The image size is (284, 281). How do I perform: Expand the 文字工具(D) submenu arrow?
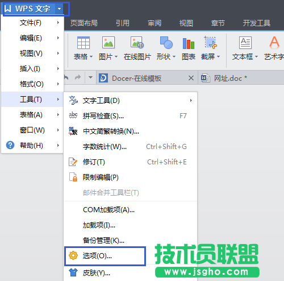191,101
